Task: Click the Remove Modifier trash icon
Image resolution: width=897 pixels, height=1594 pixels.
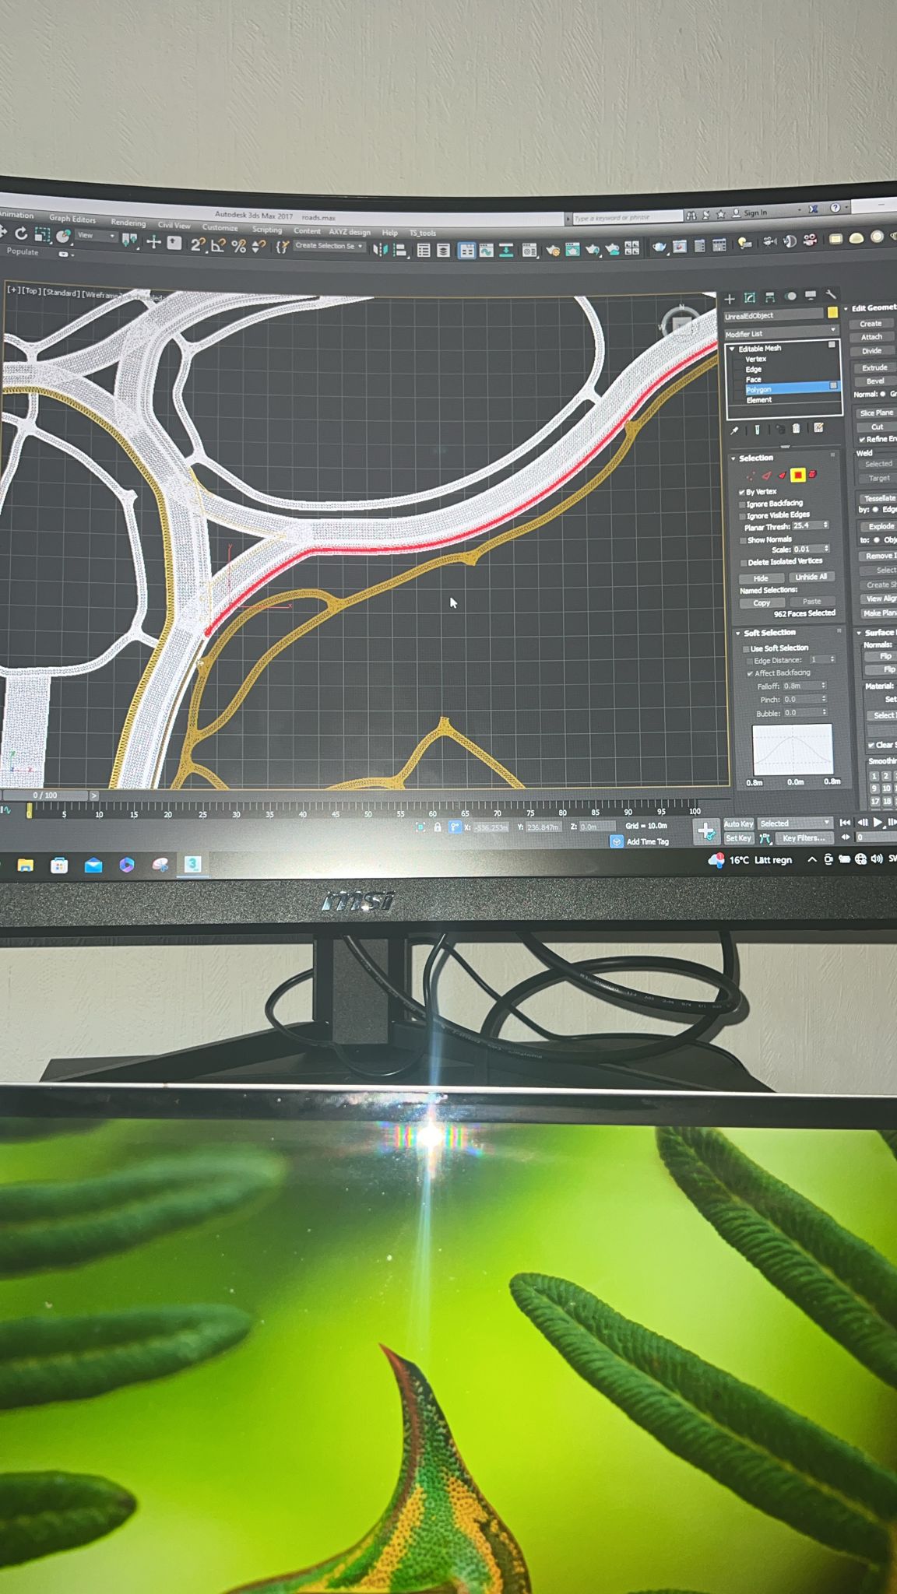Action: (797, 428)
